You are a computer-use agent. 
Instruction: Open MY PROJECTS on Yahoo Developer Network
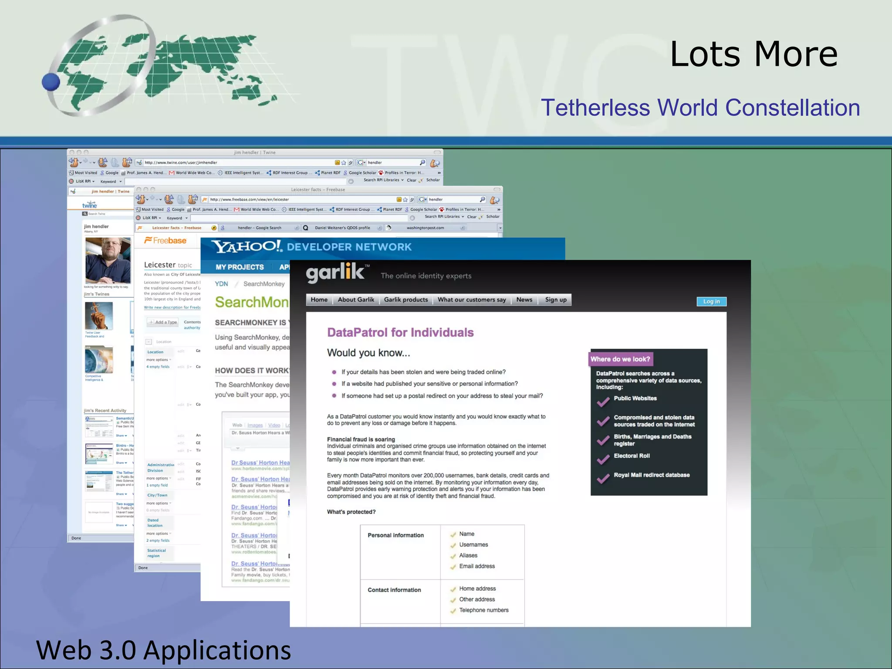pyautogui.click(x=240, y=267)
